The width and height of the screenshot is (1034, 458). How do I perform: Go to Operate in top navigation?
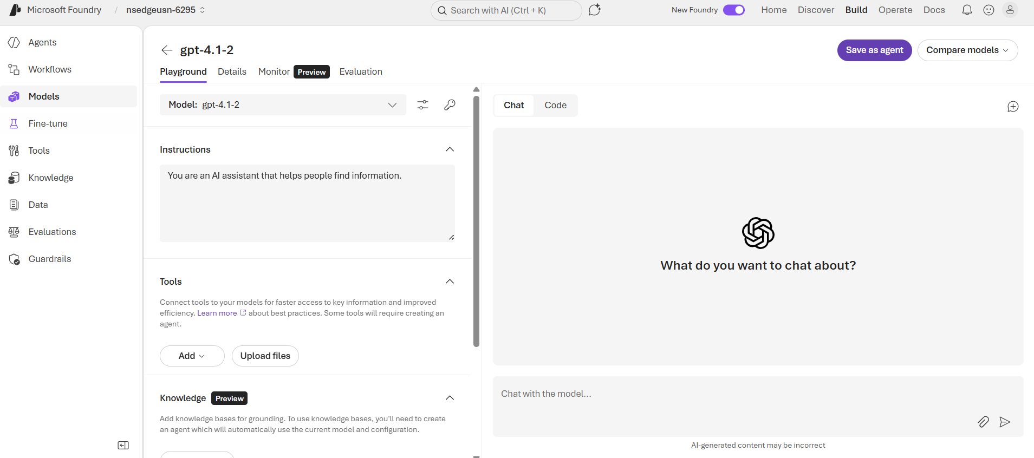[x=895, y=10]
